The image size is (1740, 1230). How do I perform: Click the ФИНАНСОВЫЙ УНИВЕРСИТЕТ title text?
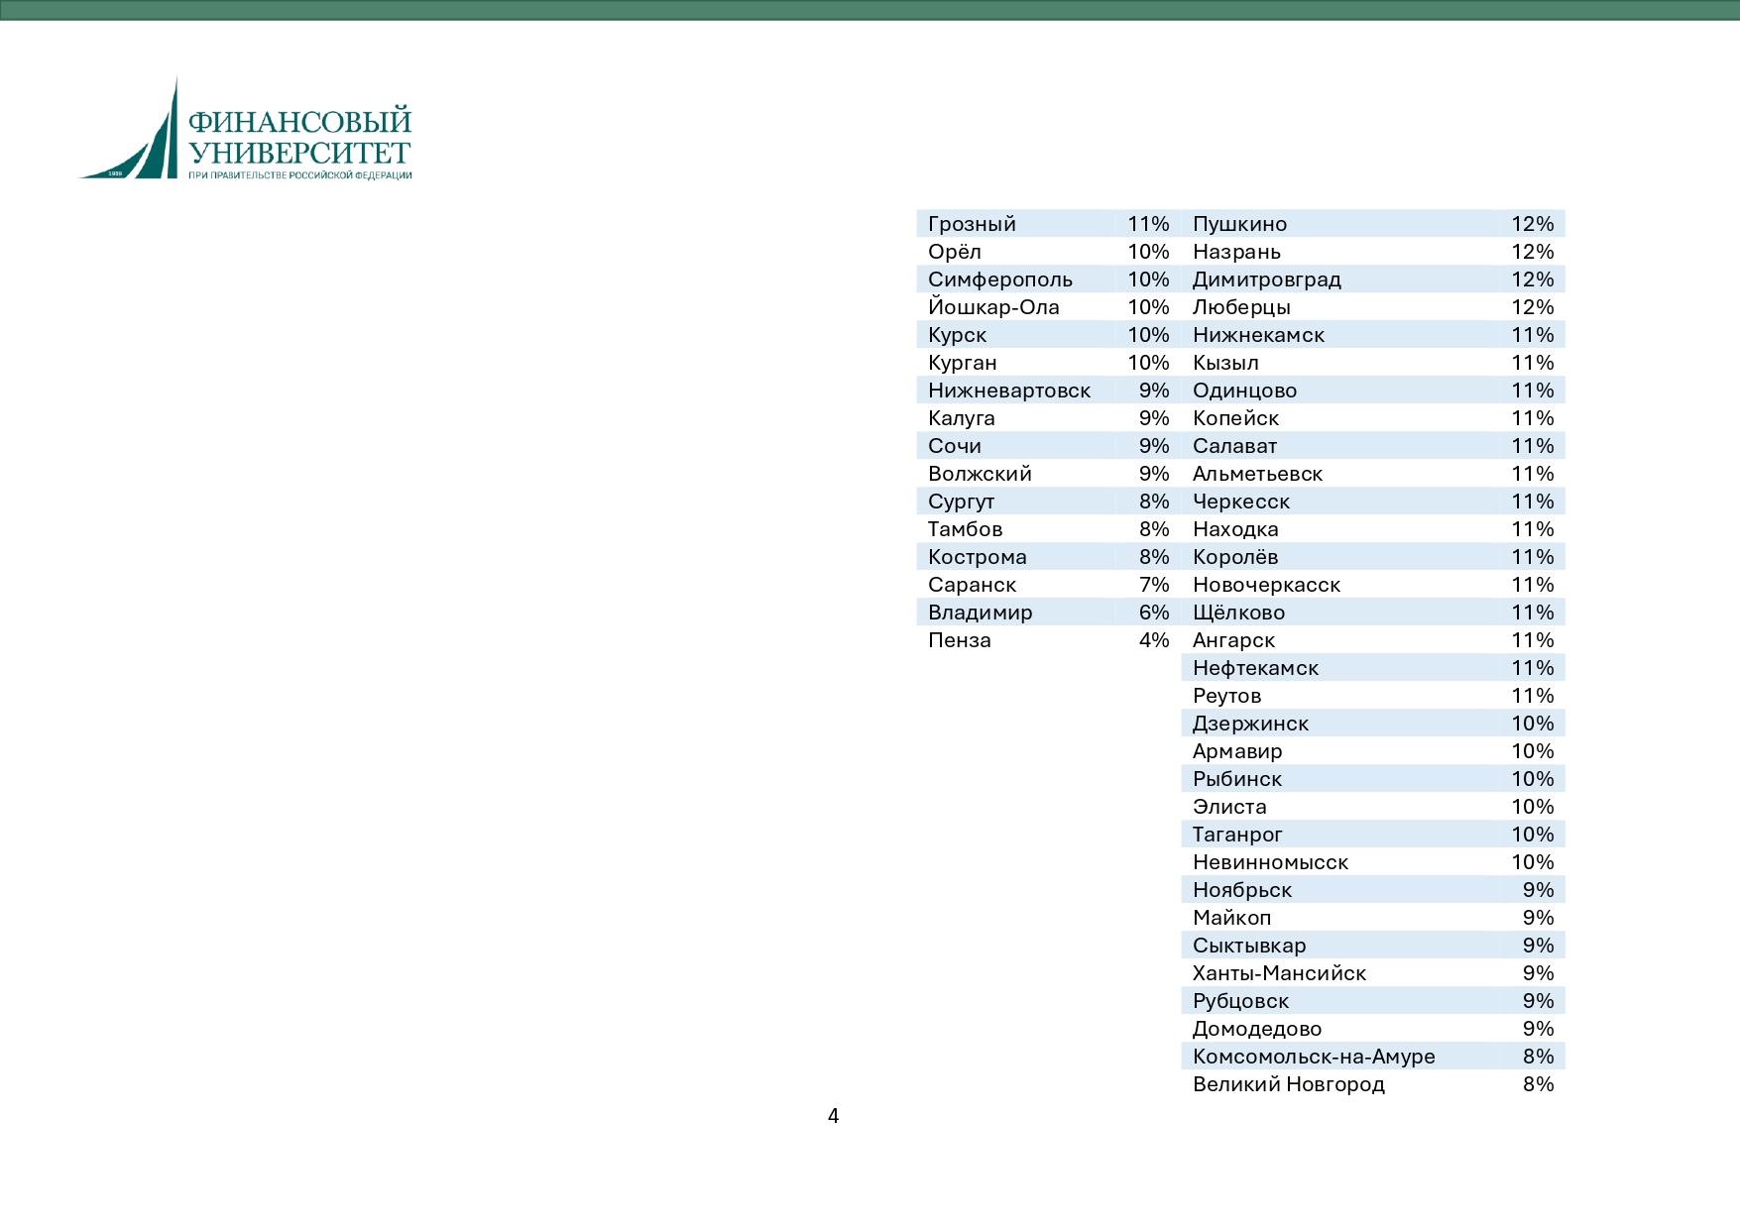[299, 137]
